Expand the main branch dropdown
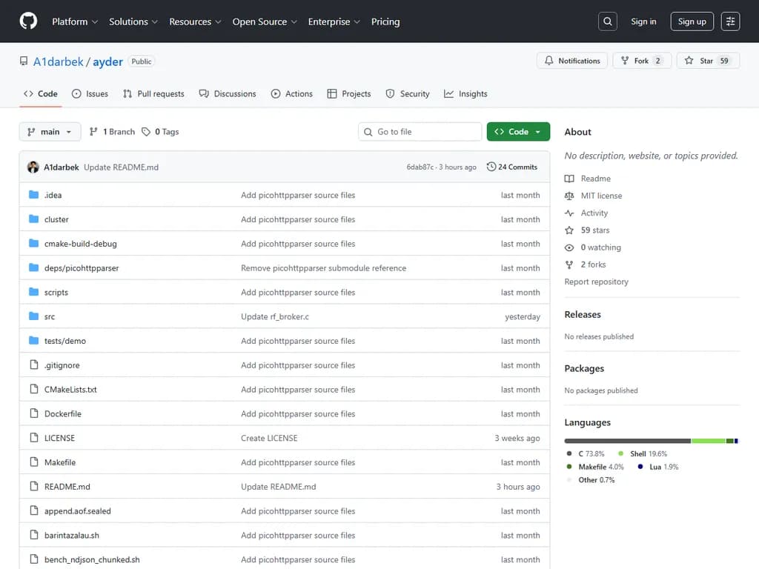Image resolution: width=759 pixels, height=569 pixels. point(50,132)
